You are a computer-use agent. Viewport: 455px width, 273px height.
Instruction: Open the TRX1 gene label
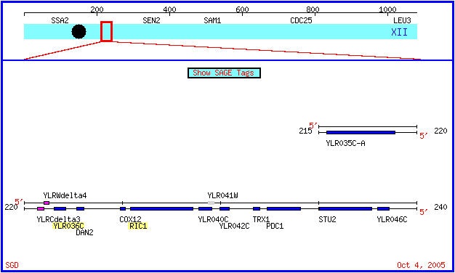[261, 219]
